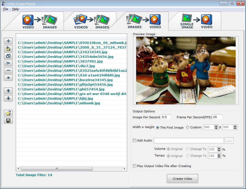Select Tempo Change To radio button
Screen dimensions: 246x189
[188, 156]
